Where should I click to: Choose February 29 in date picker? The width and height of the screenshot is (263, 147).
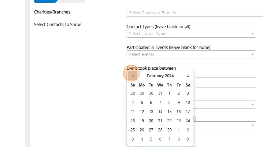tap(169, 130)
